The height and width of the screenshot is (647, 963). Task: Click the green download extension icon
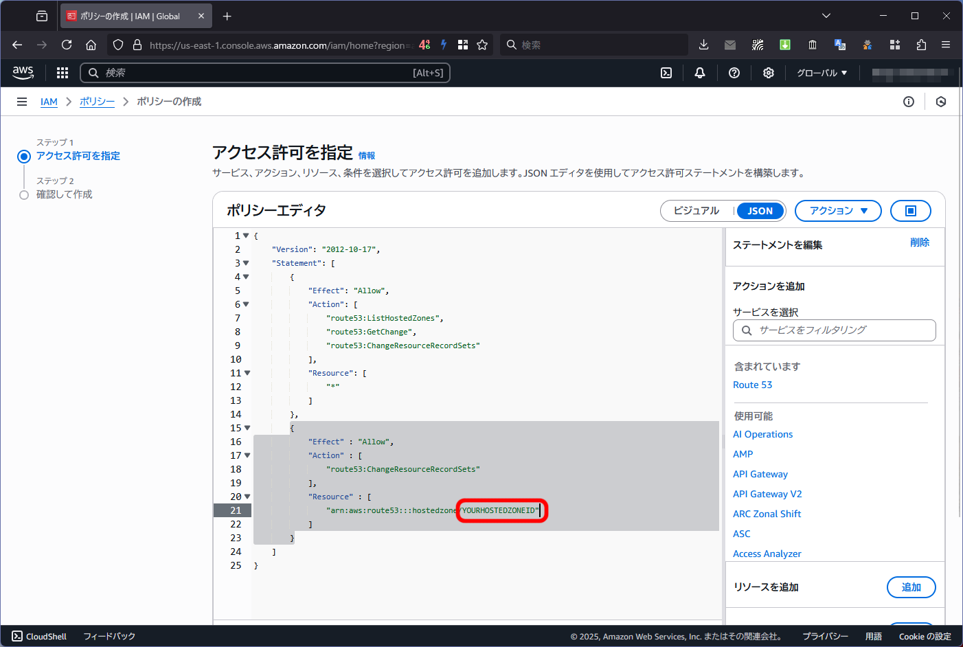point(785,45)
